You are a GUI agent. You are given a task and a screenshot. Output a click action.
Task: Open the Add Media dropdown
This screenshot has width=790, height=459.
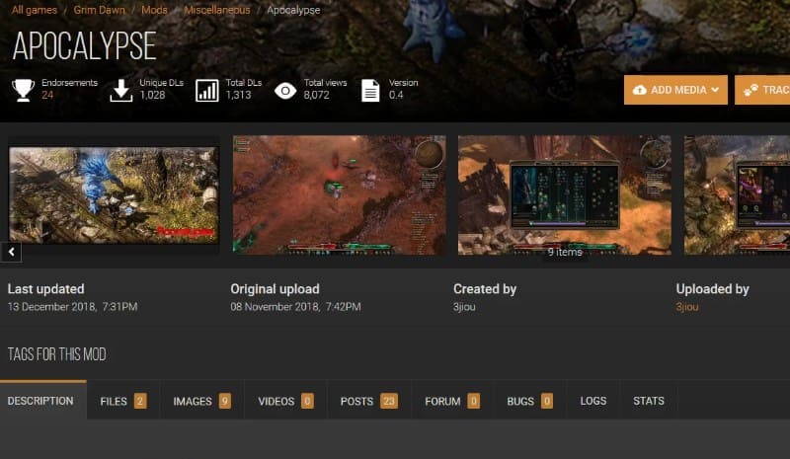pyautogui.click(x=675, y=90)
